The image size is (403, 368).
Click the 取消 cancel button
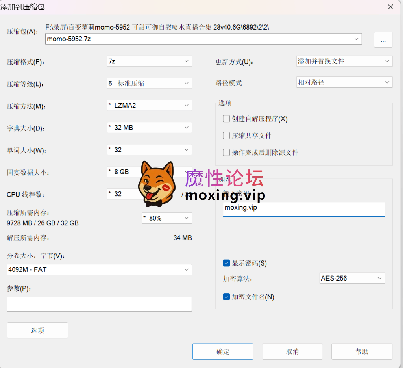pos(292,351)
